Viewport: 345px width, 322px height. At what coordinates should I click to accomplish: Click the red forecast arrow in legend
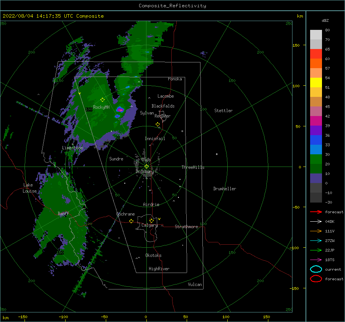point(316,212)
